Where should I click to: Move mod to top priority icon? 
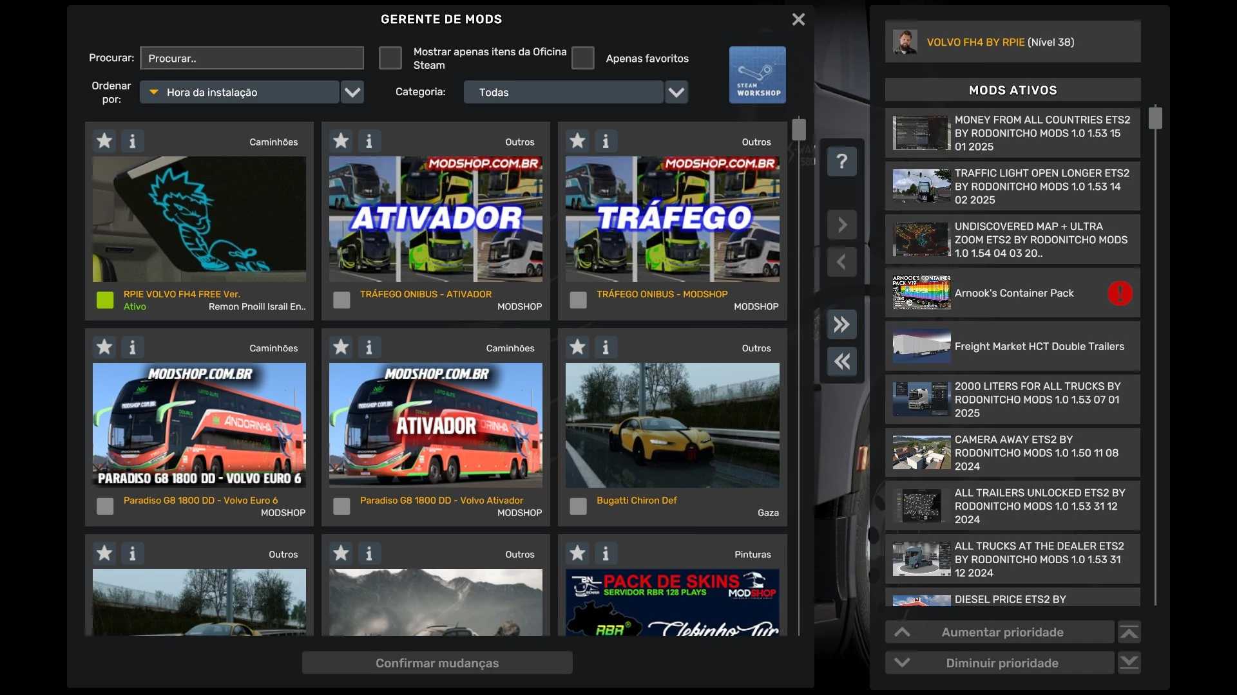1129,633
